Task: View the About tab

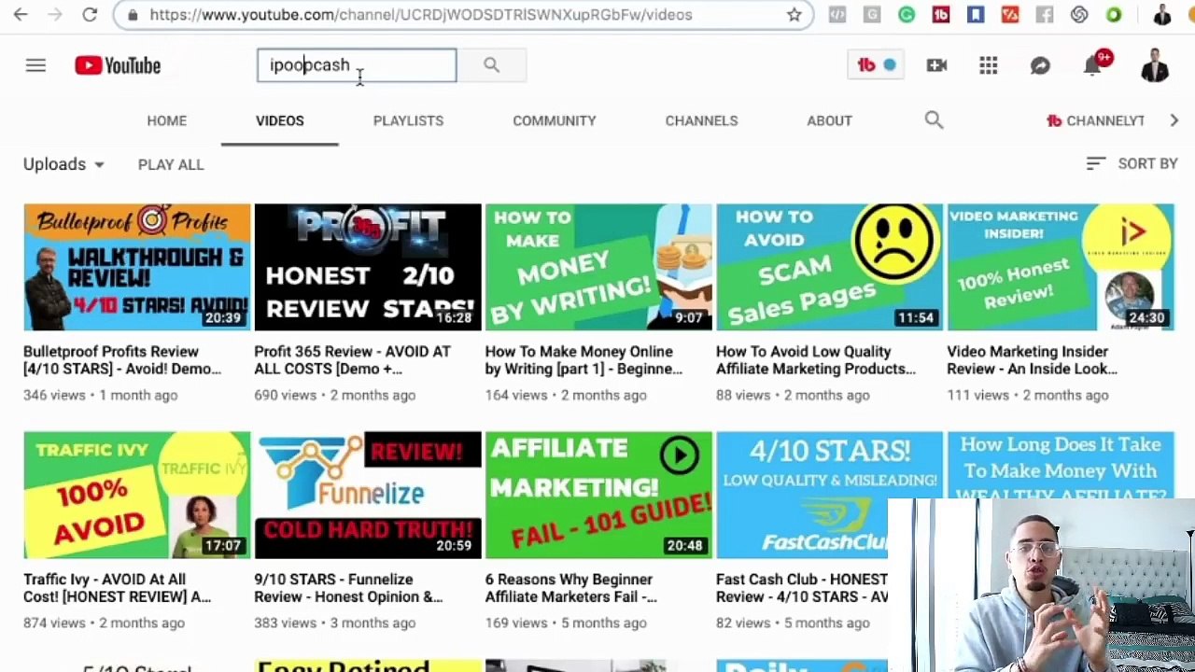Action: (x=829, y=120)
